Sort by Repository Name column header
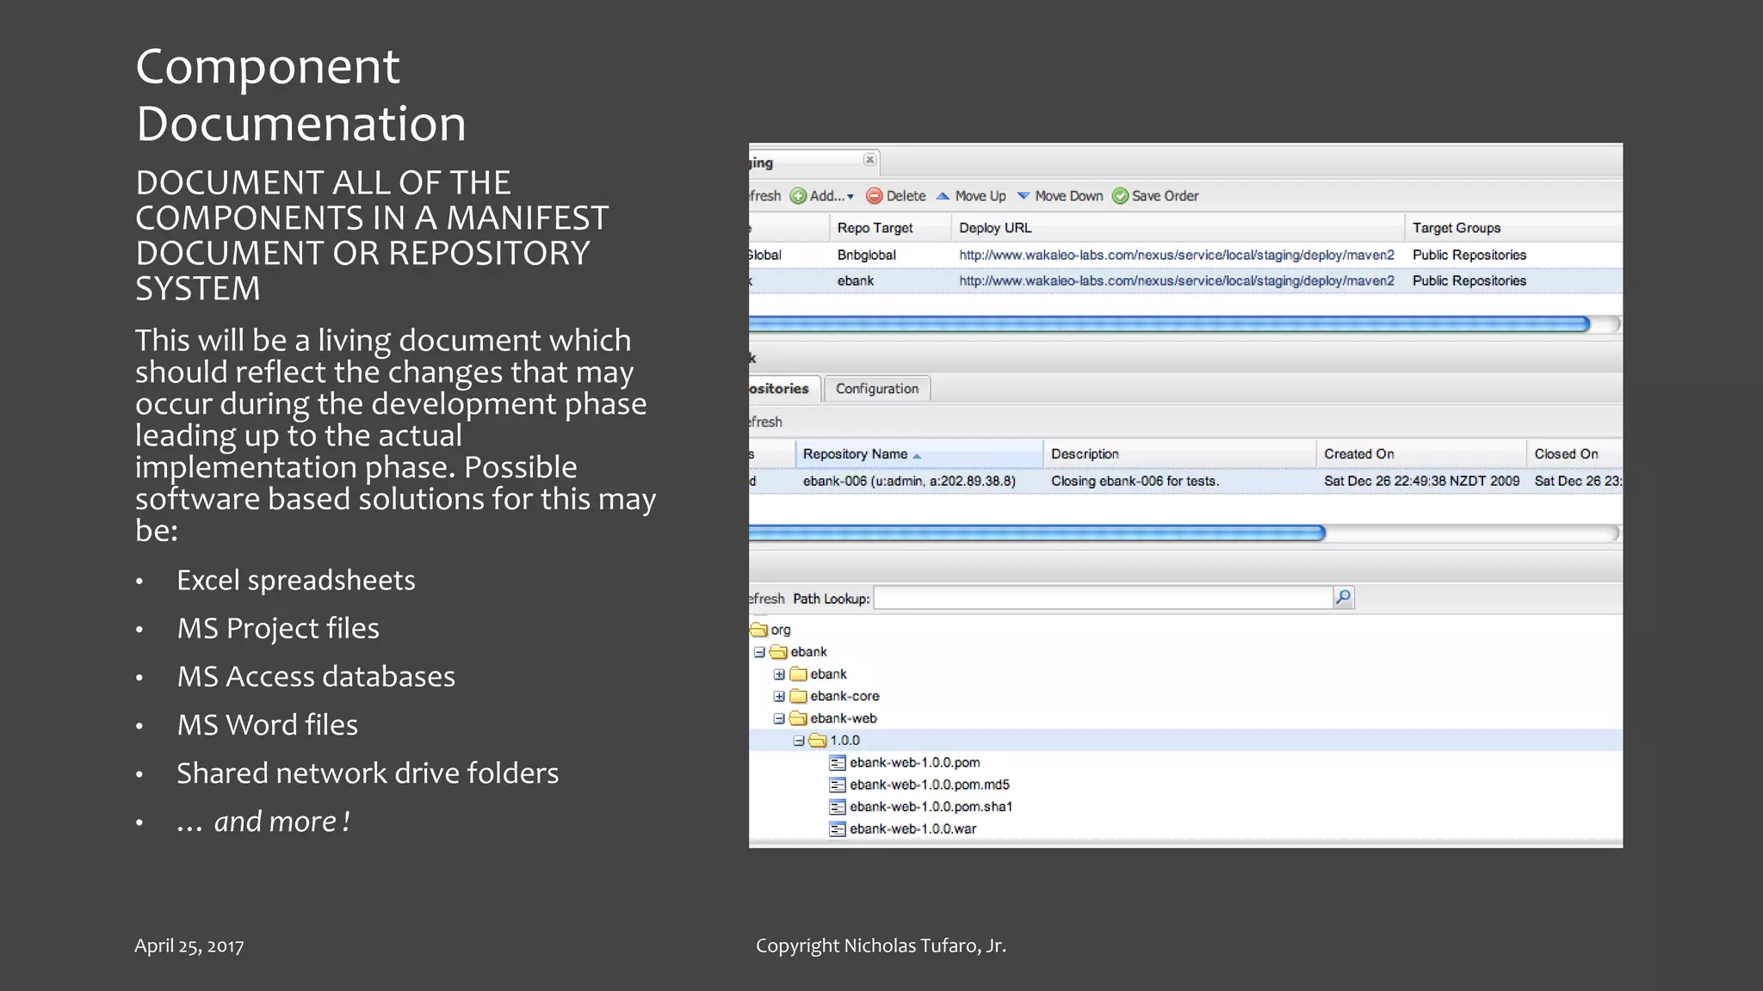Screen dimensions: 1763x991 pos(919,453)
